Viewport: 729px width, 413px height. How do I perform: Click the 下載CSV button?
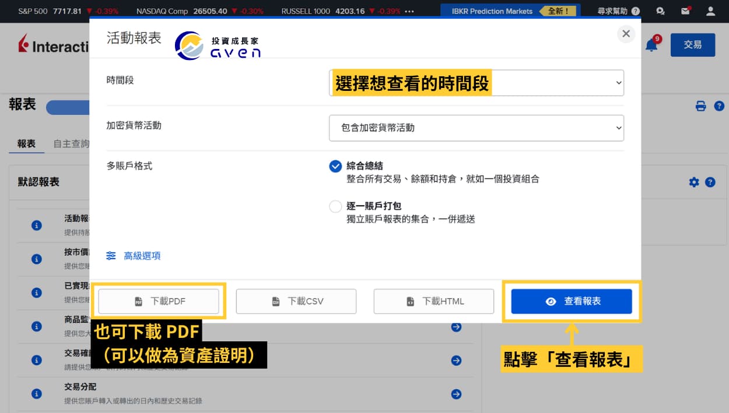click(296, 301)
